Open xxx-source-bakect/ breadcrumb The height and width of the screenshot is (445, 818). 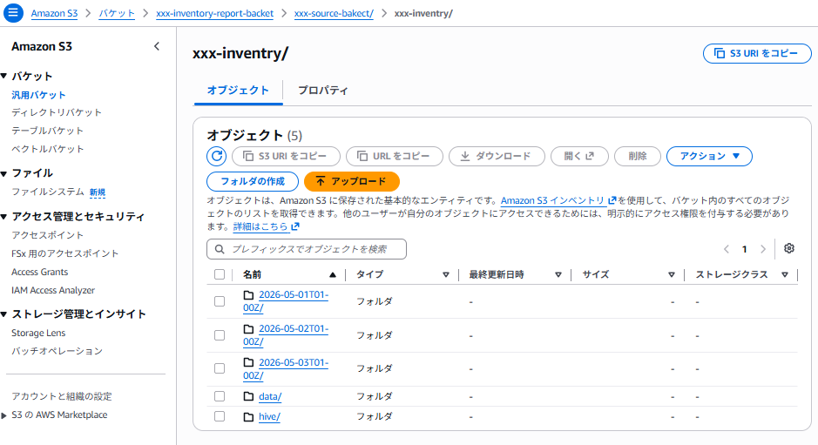pyautogui.click(x=334, y=14)
